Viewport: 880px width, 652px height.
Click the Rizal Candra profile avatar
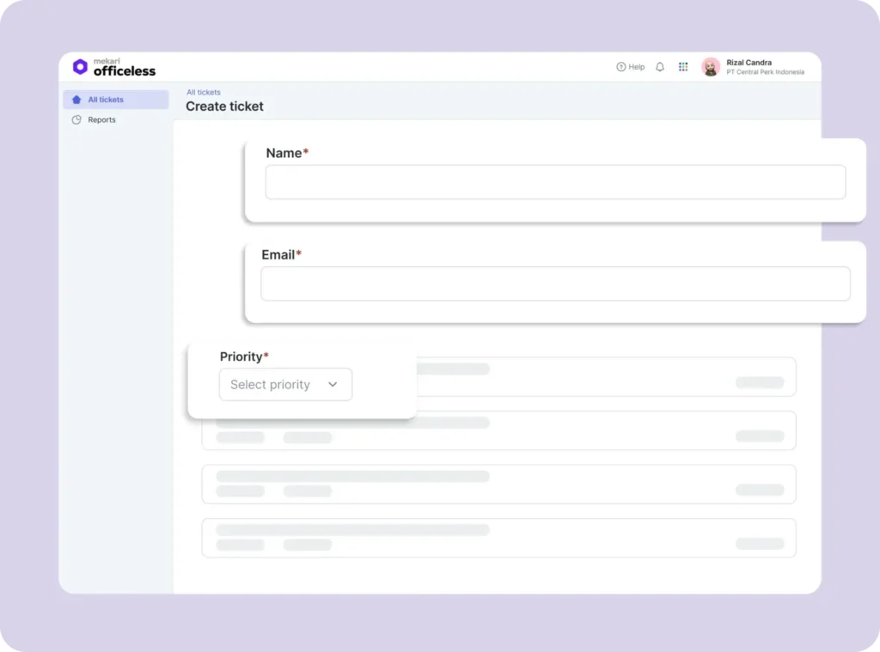(x=711, y=67)
